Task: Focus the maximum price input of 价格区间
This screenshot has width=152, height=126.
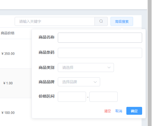Action: (x=103, y=97)
